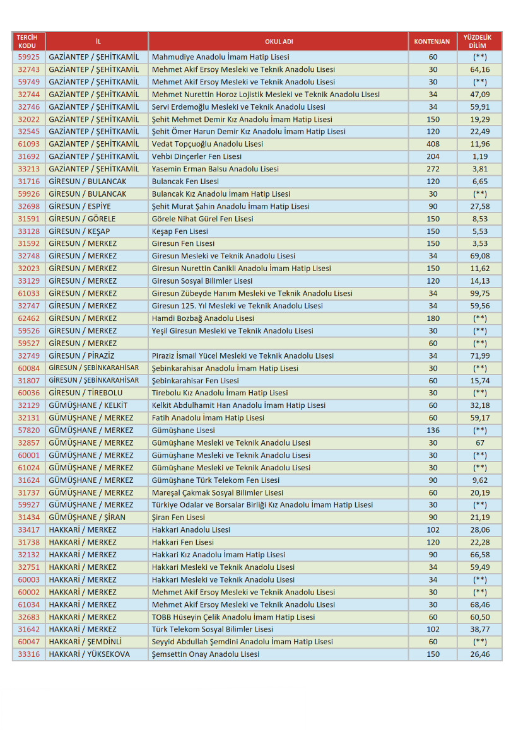Click percentile value 69,08
516x730 pixels.
coord(479,256)
